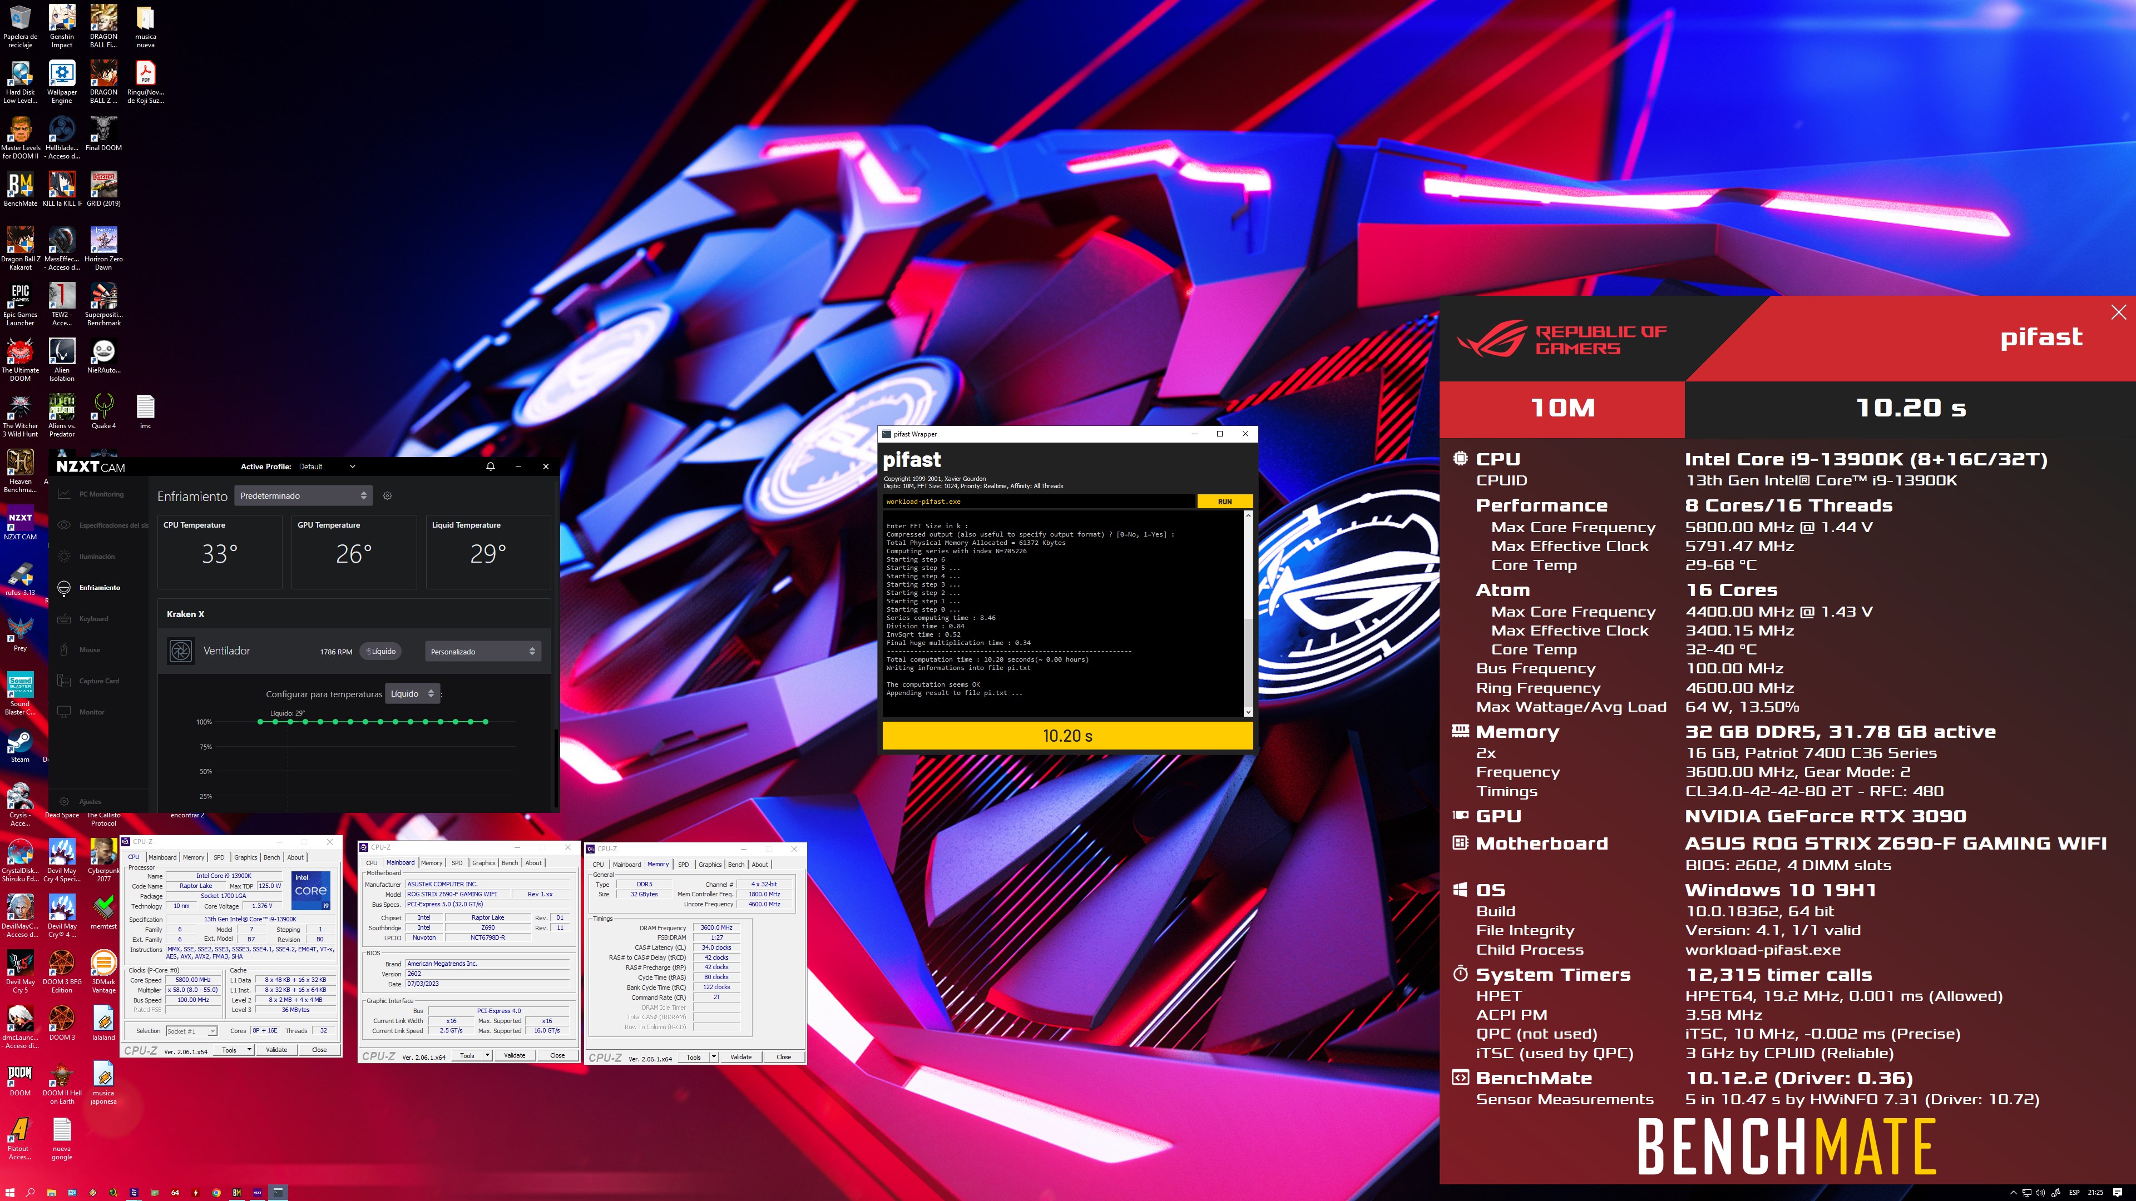Click Close button in first CPU-Z window
The image size is (2136, 1201).
pyautogui.click(x=319, y=1050)
